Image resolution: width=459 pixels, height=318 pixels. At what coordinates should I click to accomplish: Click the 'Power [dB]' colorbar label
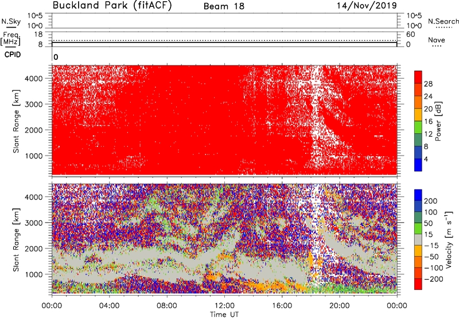pos(438,121)
